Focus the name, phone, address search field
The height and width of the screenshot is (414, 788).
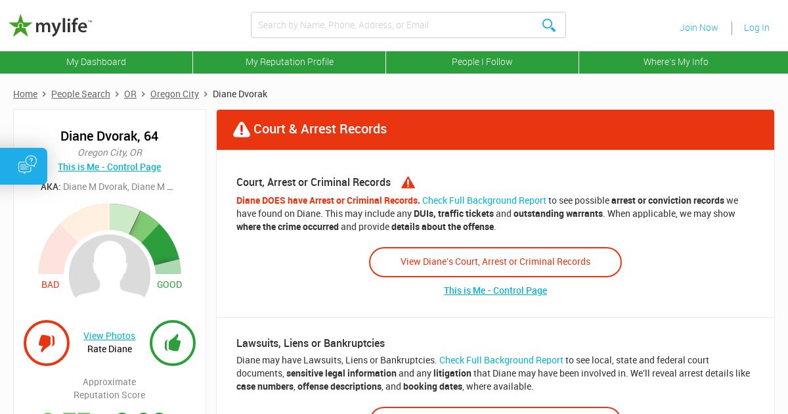[x=408, y=25]
